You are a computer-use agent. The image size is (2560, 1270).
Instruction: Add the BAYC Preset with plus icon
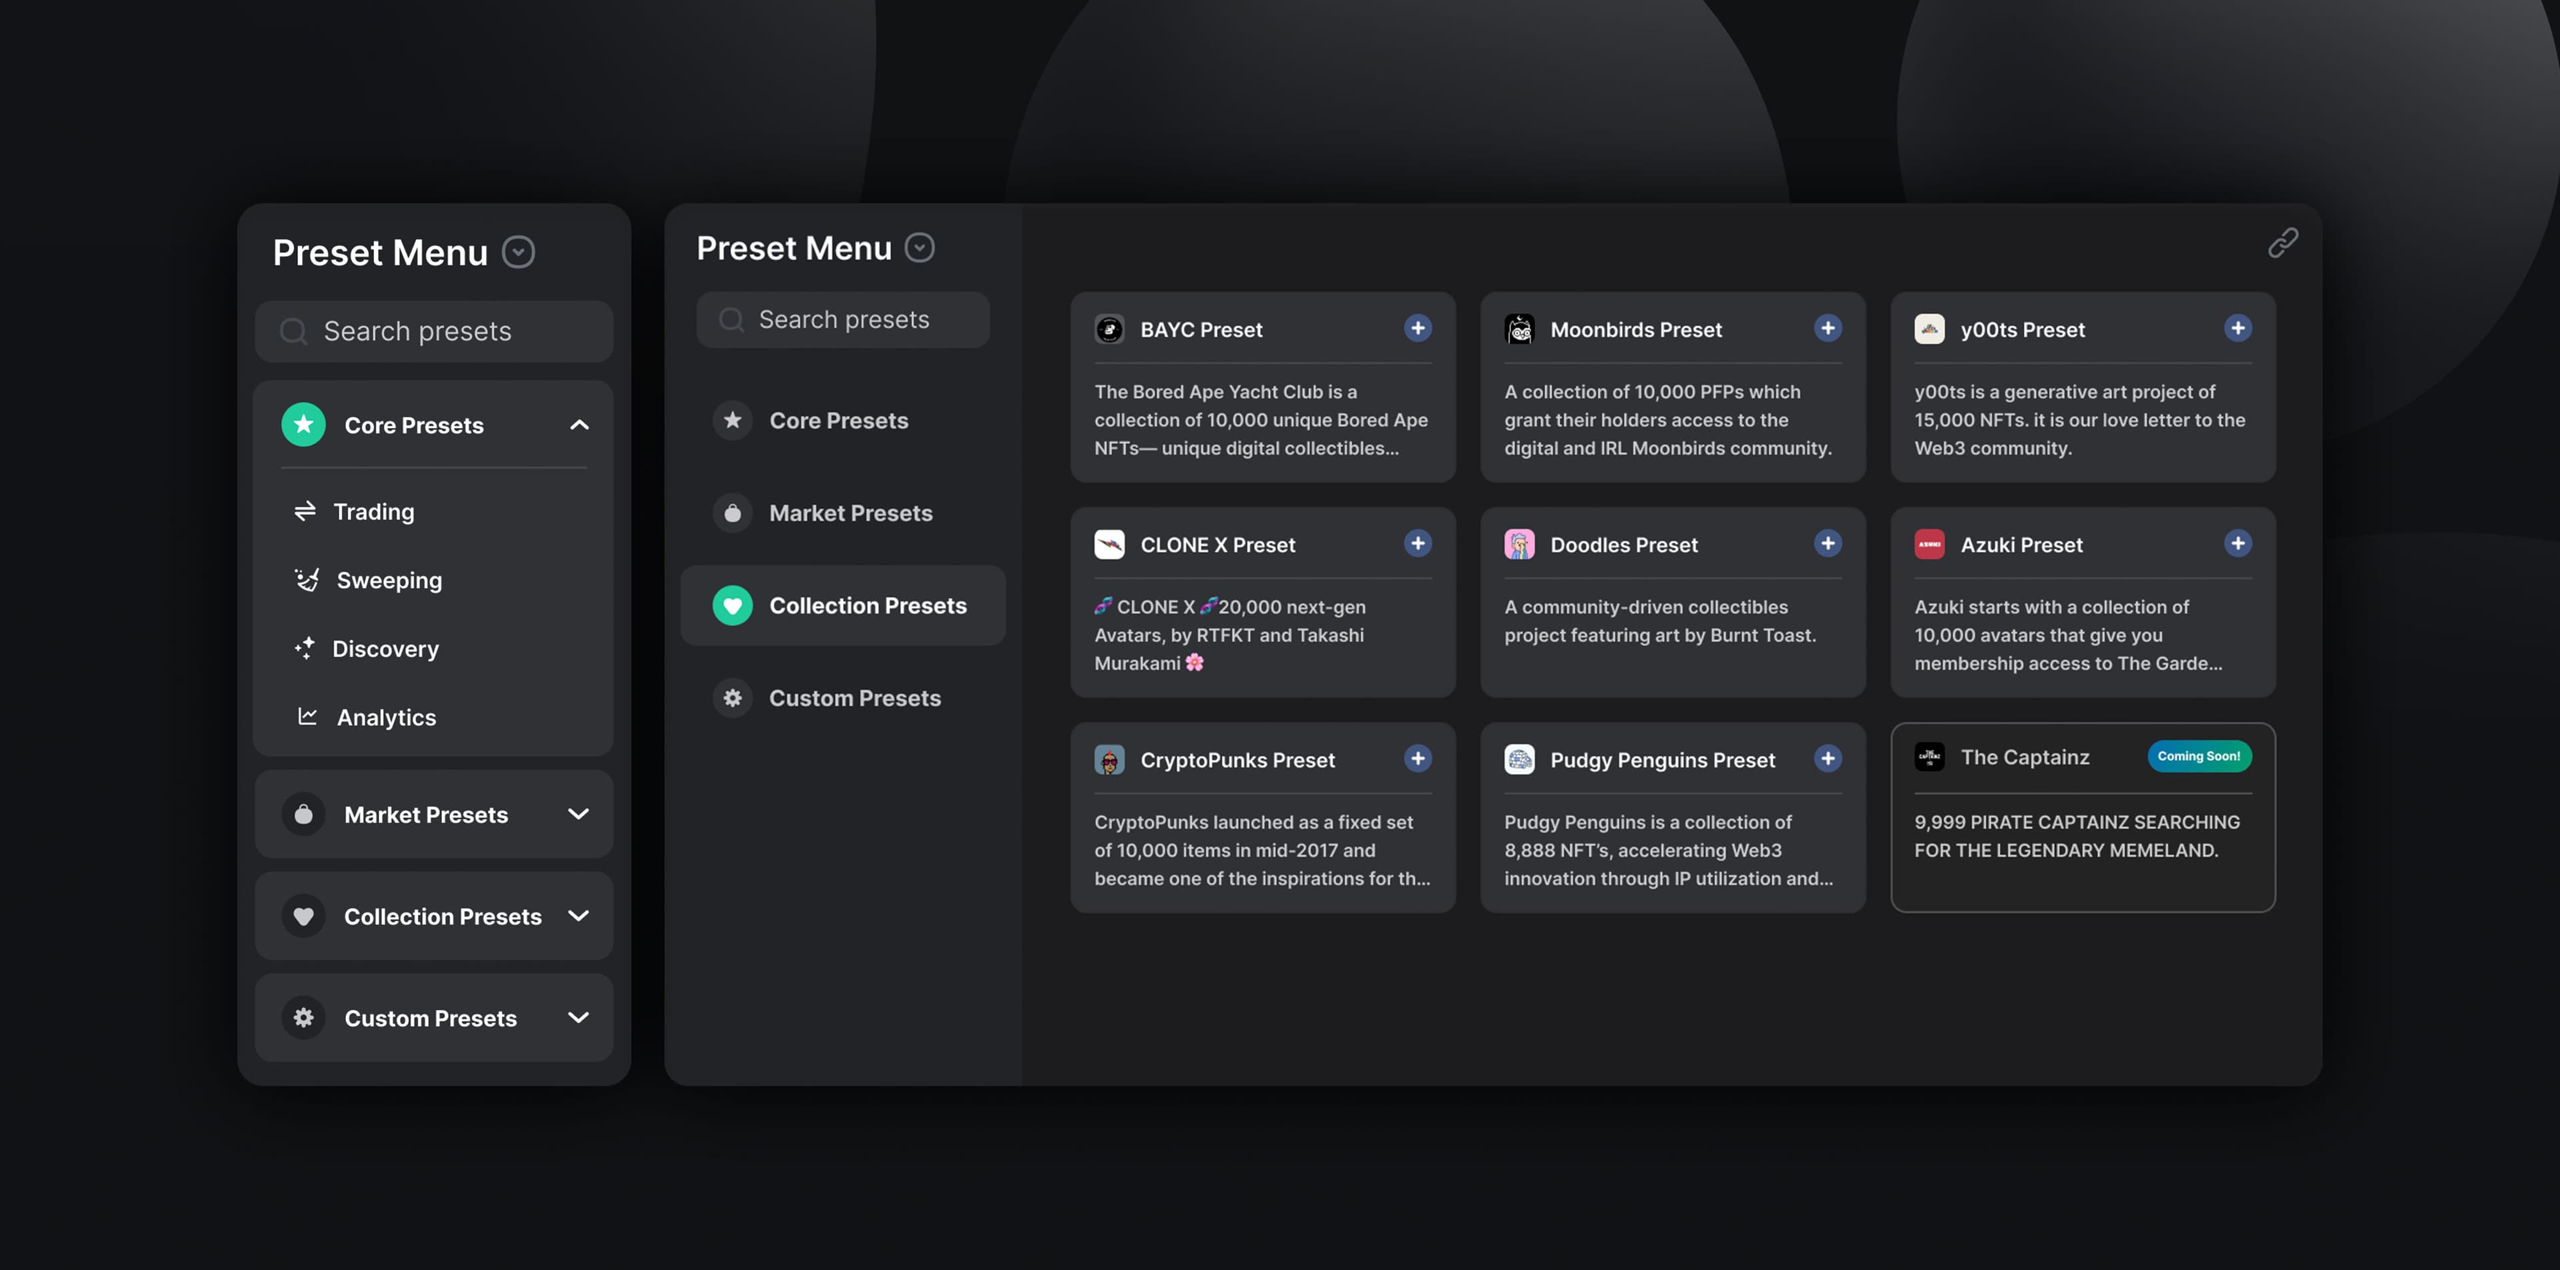point(1418,328)
